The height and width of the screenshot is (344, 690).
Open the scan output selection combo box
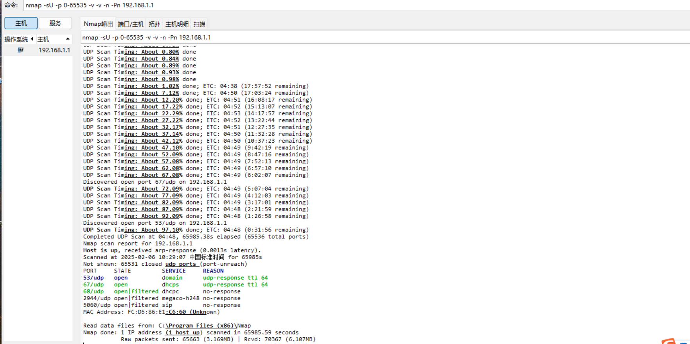tap(385, 38)
